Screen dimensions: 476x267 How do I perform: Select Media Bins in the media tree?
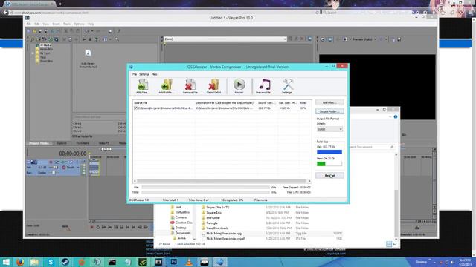[46, 49]
